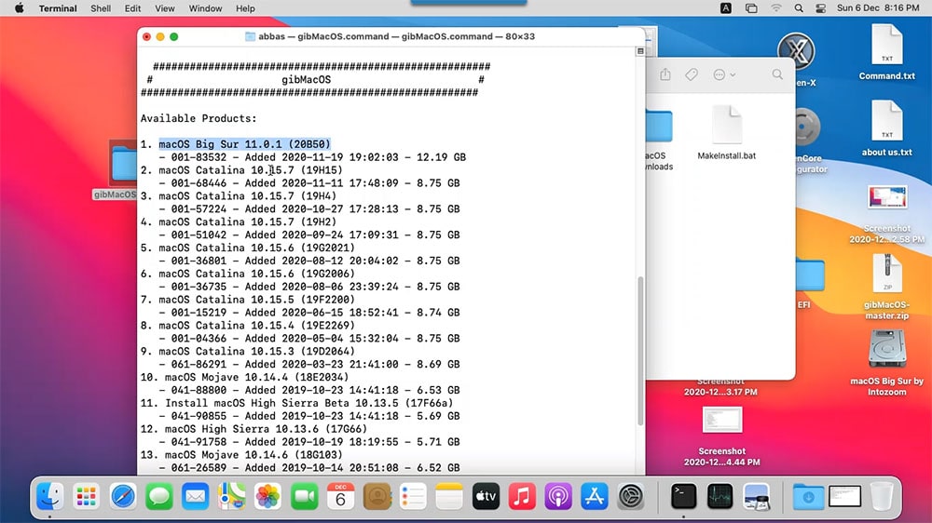The image size is (932, 523).
Task: Click 'macOS Mojave 10.14.4 (18E2034)' text
Action: click(257, 378)
